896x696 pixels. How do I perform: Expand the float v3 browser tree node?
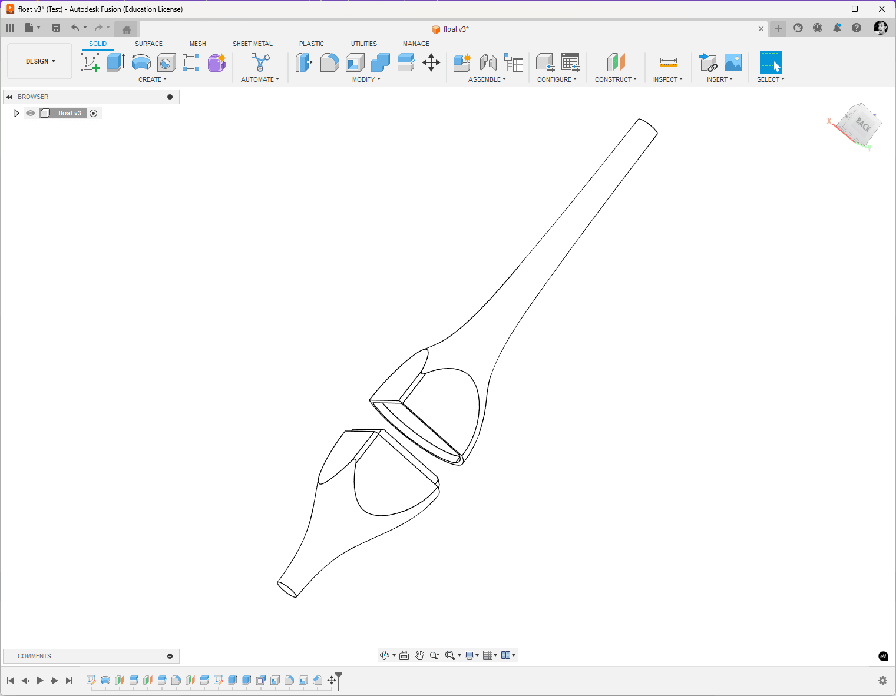16,113
